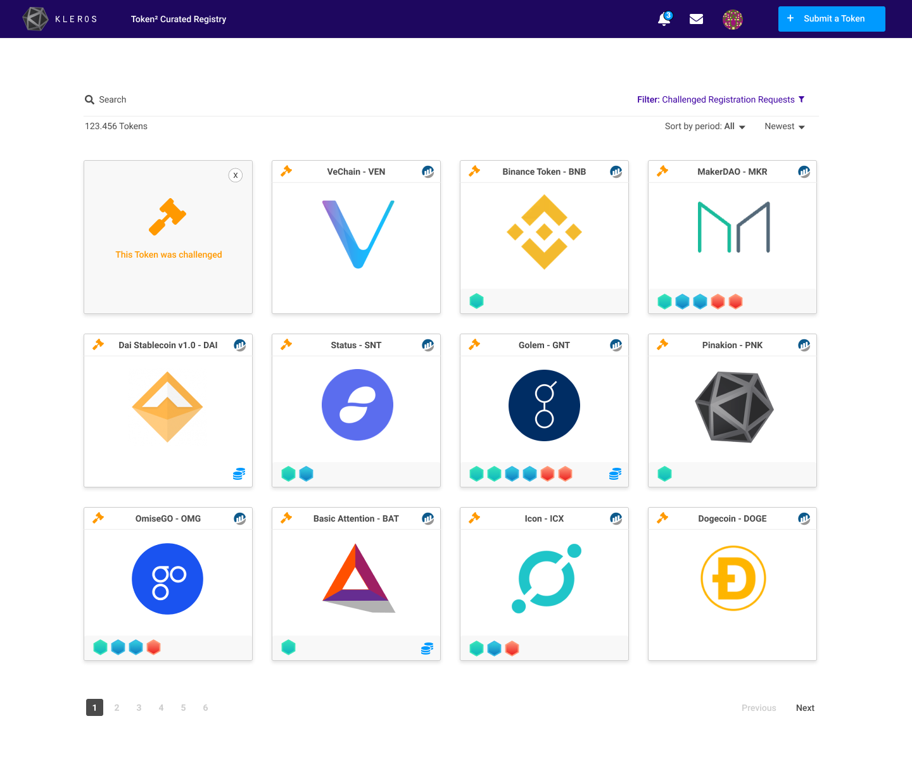Close the 'This Token was challenged' card
912x759 pixels.
point(236,175)
